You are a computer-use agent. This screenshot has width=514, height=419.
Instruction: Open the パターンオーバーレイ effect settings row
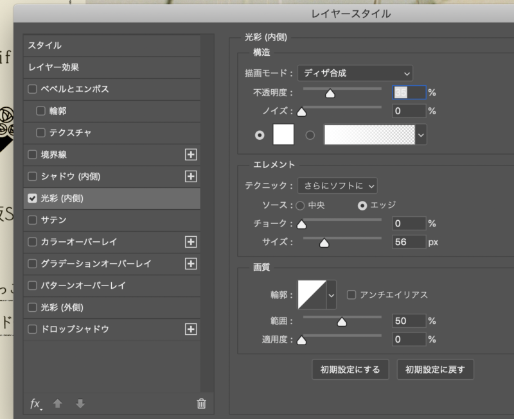(x=112, y=286)
